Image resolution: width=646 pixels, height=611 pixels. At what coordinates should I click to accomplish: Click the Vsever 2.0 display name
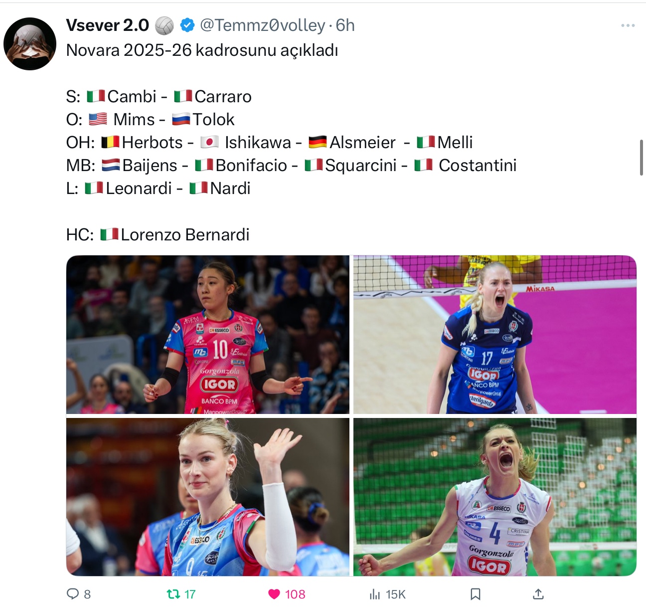[108, 25]
